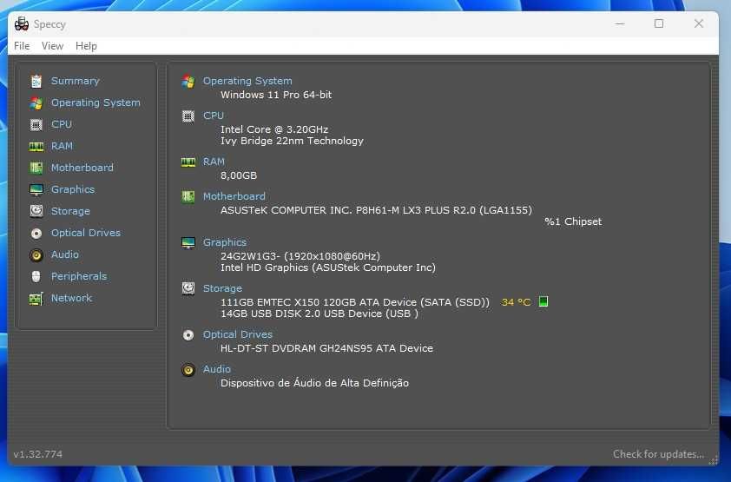Click the EMTEC X150 120GB SSD entry
Screen dimensions: 731x482
[x=355, y=302]
